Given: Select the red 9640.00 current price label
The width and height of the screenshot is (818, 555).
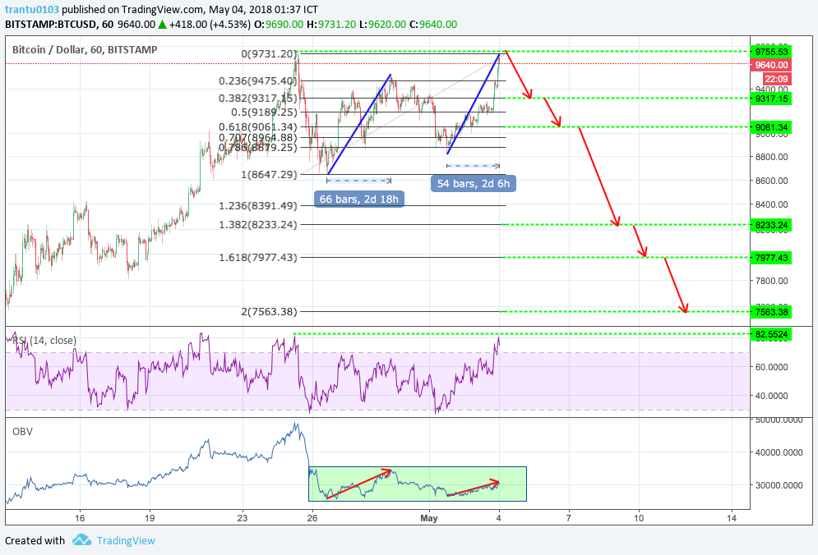Looking at the screenshot, I should [x=771, y=65].
